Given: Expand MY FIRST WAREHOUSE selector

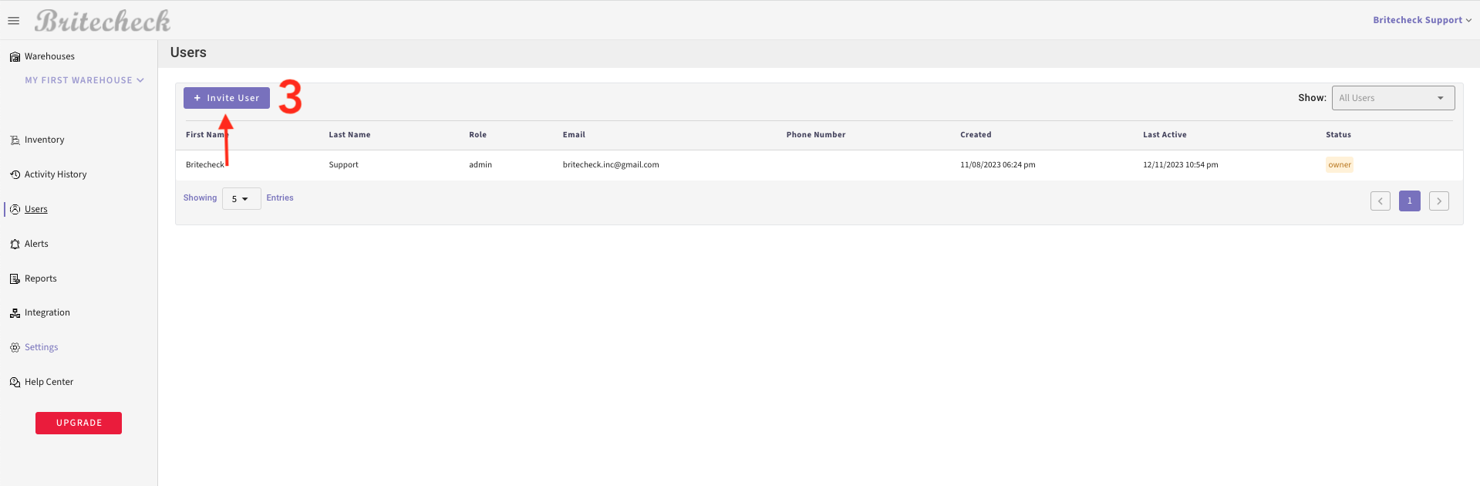Looking at the screenshot, I should (x=84, y=80).
